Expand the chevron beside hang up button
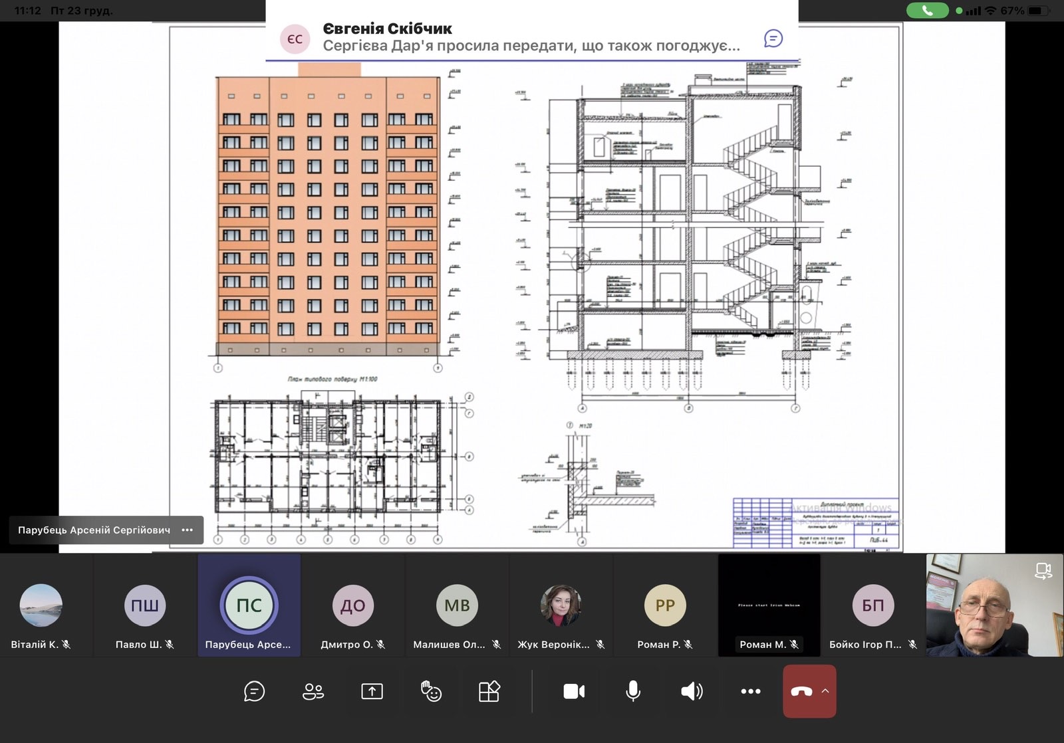1064x743 pixels. pyautogui.click(x=825, y=691)
